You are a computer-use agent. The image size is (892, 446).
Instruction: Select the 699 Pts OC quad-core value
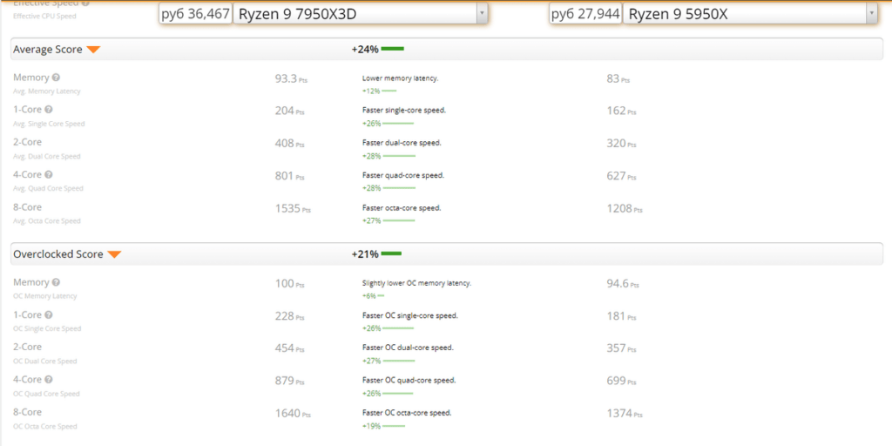621,381
